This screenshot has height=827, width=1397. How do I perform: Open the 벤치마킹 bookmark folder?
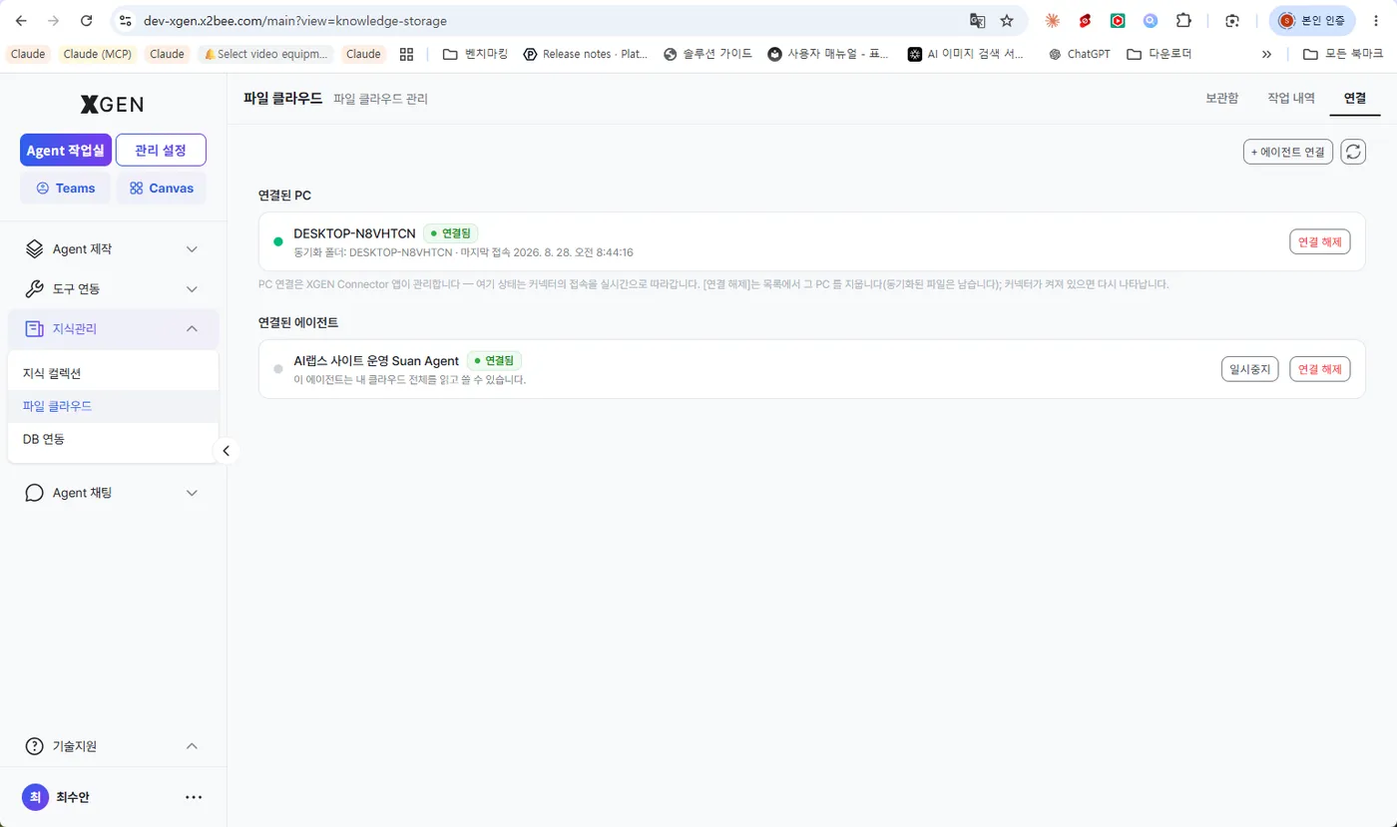point(475,54)
